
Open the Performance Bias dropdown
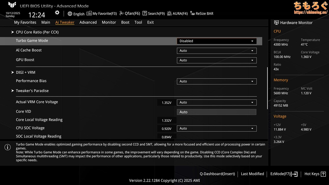[x=216, y=81]
